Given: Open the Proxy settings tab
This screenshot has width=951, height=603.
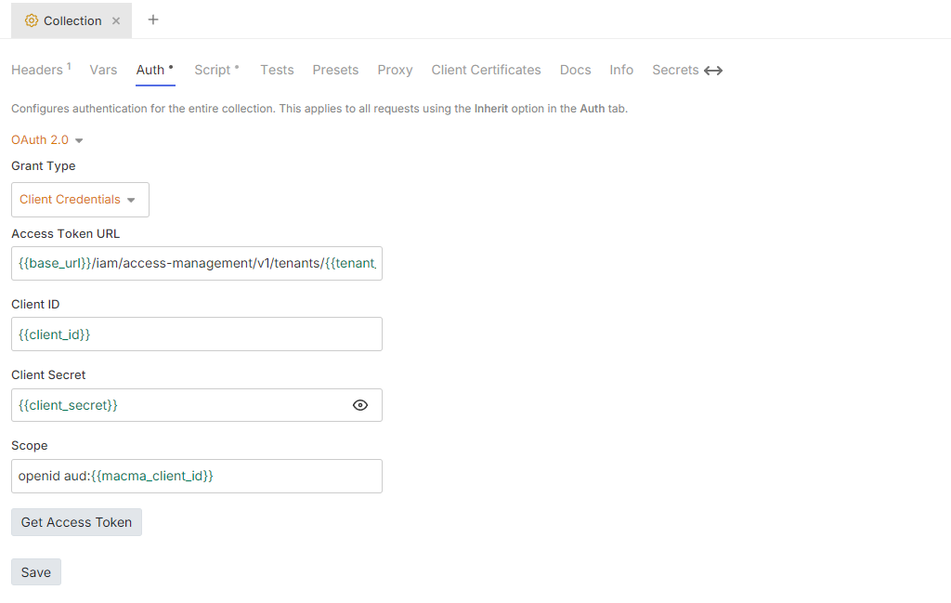Looking at the screenshot, I should [x=395, y=70].
